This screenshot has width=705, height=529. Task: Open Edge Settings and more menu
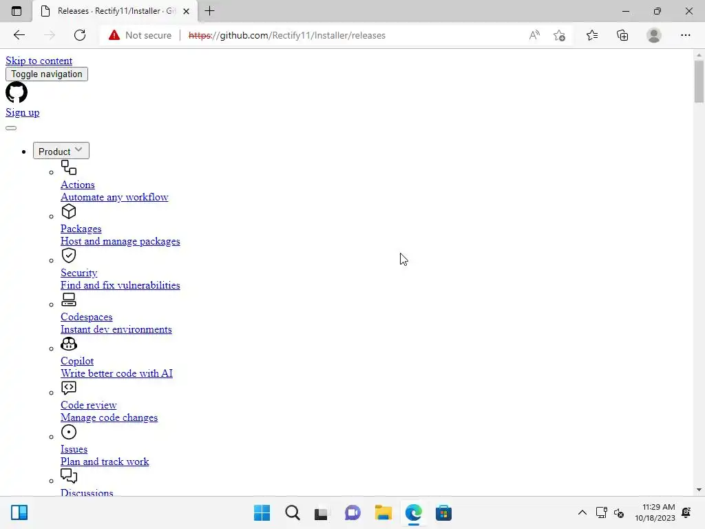click(685, 35)
